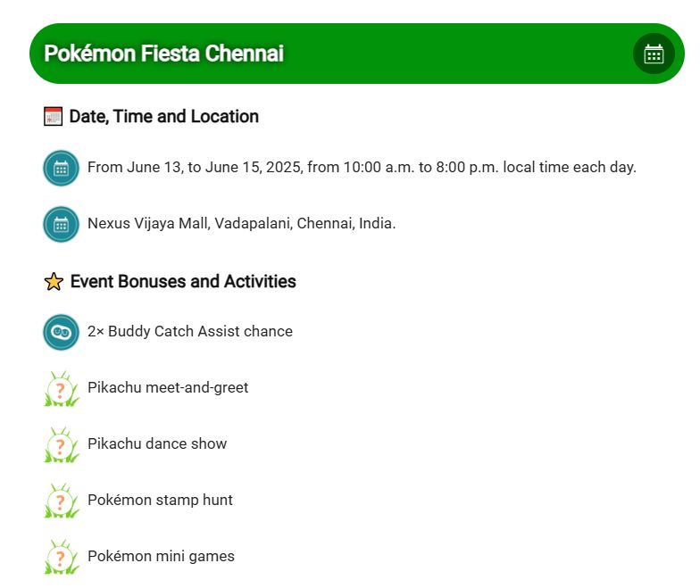700x588 pixels.
Task: Click the 2× Buddy Catch Assist chance text
Action: (189, 332)
